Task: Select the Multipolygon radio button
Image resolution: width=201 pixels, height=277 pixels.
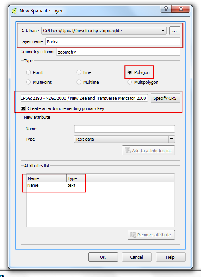Action: pyautogui.click(x=129, y=82)
